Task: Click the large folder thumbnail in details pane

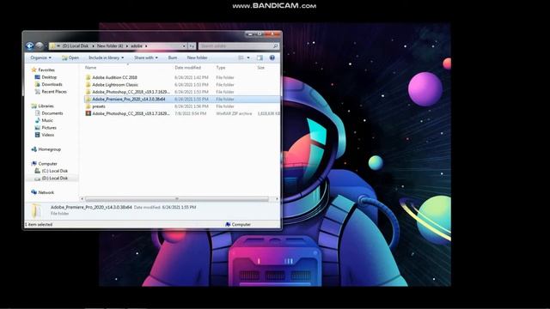Action: [36, 210]
